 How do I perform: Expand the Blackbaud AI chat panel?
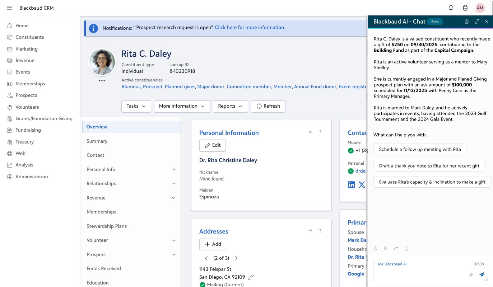(x=477, y=22)
